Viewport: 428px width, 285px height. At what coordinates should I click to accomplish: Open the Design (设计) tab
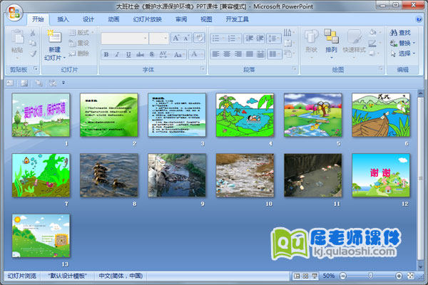88,19
